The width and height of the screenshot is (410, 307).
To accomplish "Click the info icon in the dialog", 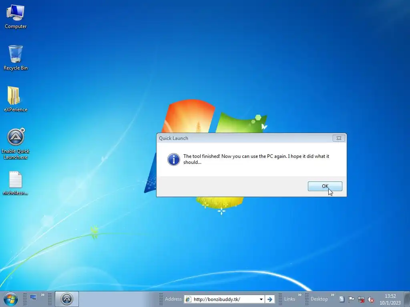I will [x=174, y=159].
